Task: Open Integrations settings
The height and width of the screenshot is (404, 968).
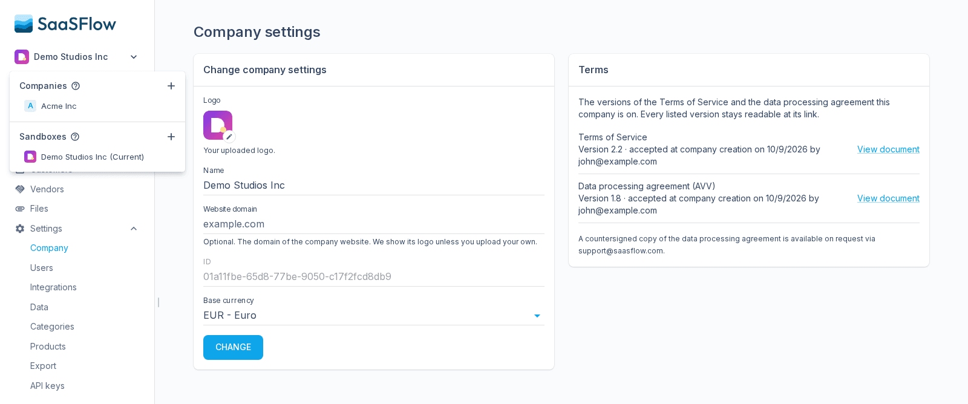Action: 53,287
